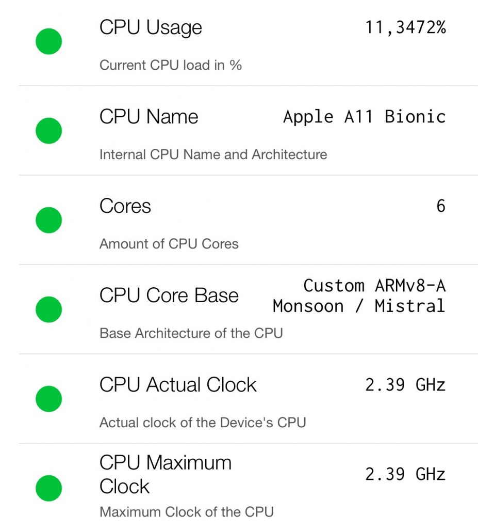This screenshot has height=529, width=478.
Task: Click the Apple A11 Bionic value
Action: pos(364,117)
